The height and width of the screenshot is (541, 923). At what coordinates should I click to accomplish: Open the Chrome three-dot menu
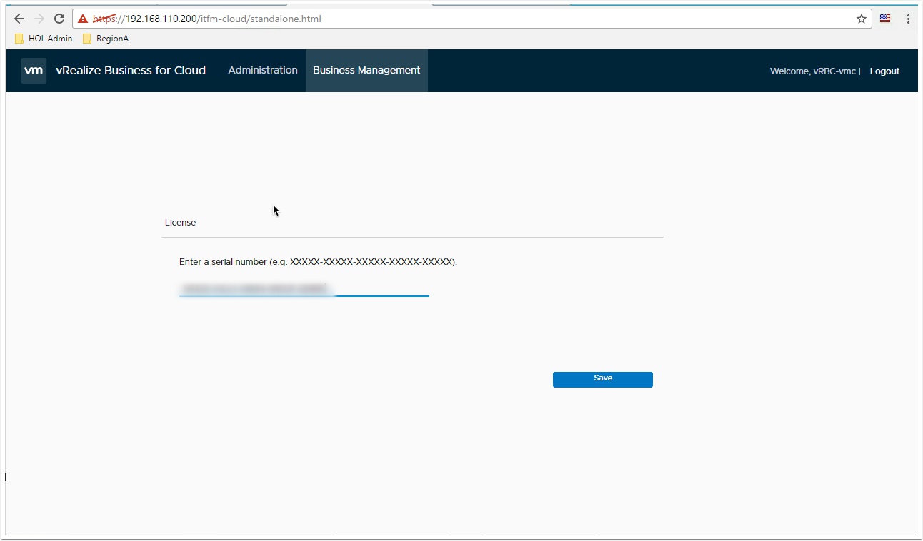[x=908, y=19]
